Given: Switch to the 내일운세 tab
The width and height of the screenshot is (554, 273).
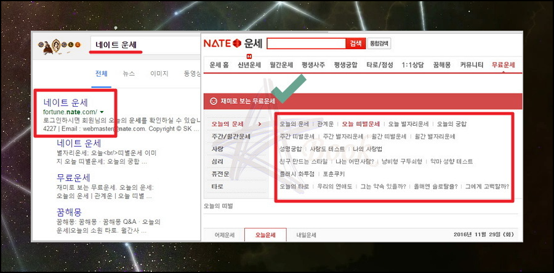Looking at the screenshot, I should pyautogui.click(x=307, y=236).
